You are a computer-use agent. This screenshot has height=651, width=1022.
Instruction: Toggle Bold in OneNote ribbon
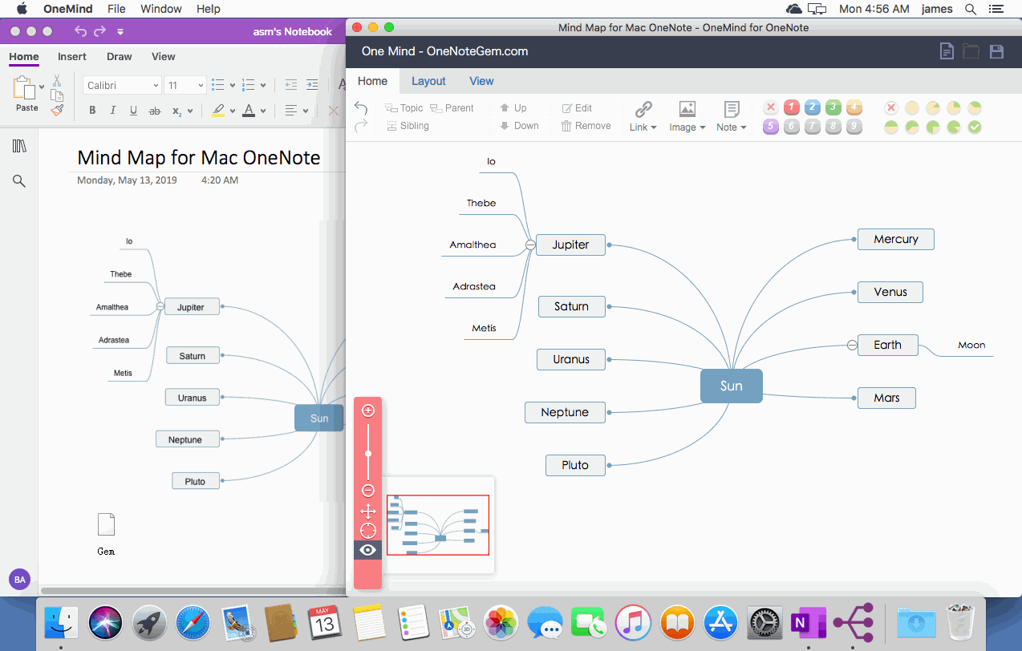coord(92,111)
